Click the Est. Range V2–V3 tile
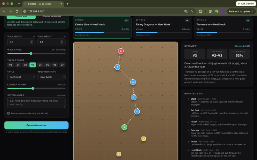Screen dimensions: 257x160 [217, 54]
